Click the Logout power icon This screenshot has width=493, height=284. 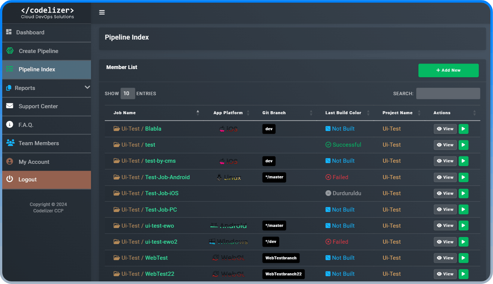coord(10,180)
